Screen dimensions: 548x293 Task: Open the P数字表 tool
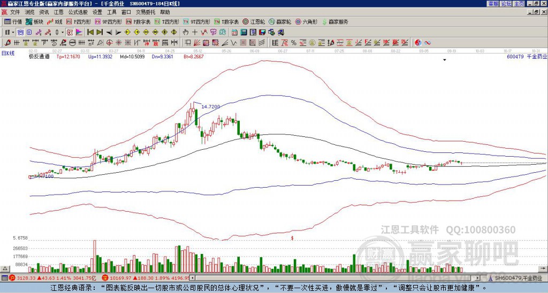[139, 21]
